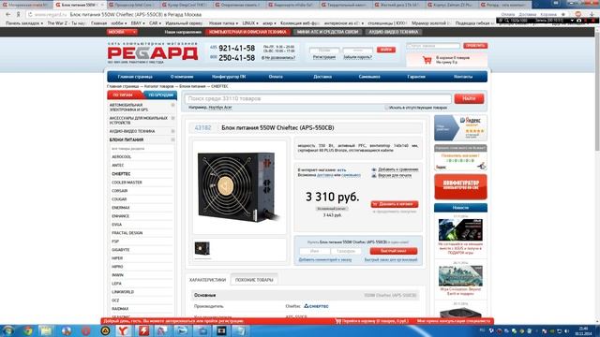This screenshot has height=337, width=600.
Task: Expand Аудио-видео техника category
Action: (172, 131)
